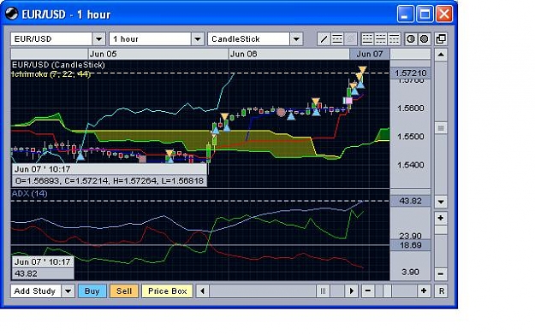Click the Ichimoku (7, 22, 44) study label

51,73
